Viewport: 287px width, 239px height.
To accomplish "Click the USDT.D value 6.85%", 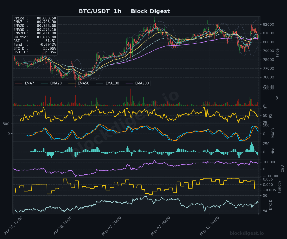I will 51,52.
